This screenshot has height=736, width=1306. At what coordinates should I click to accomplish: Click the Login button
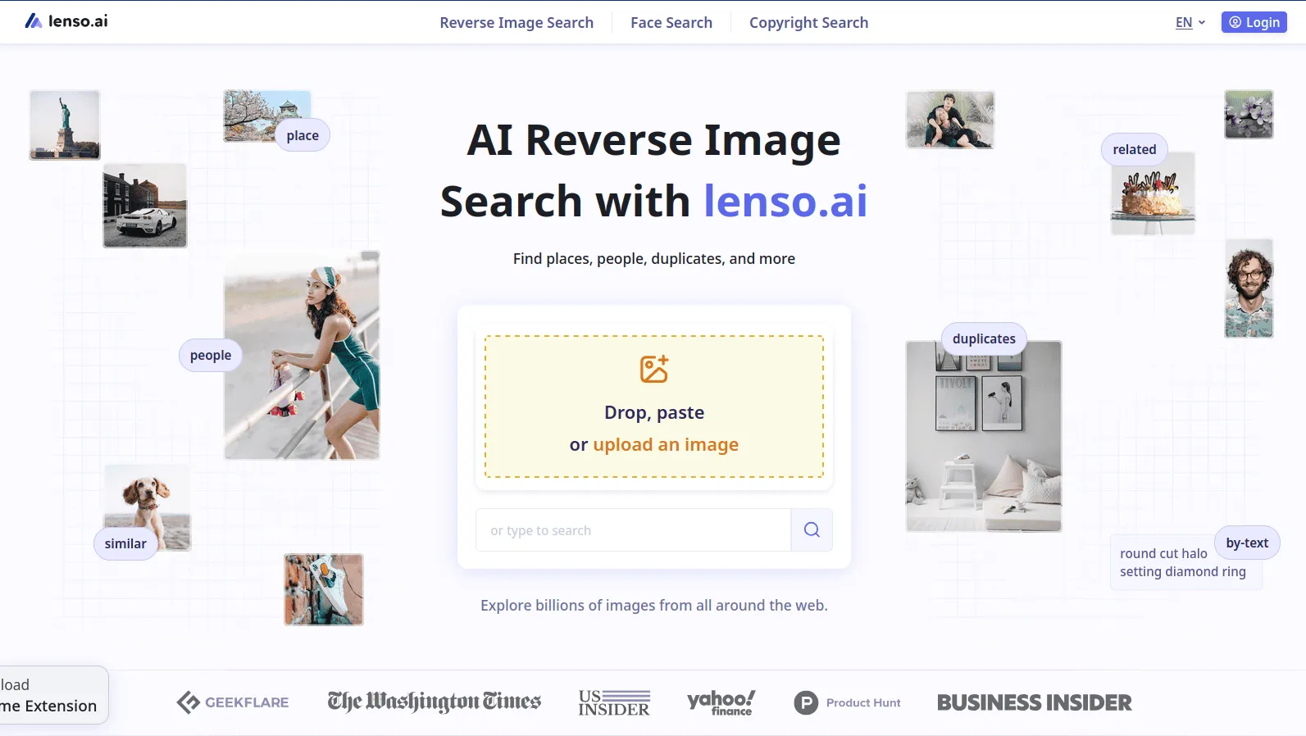coord(1254,22)
